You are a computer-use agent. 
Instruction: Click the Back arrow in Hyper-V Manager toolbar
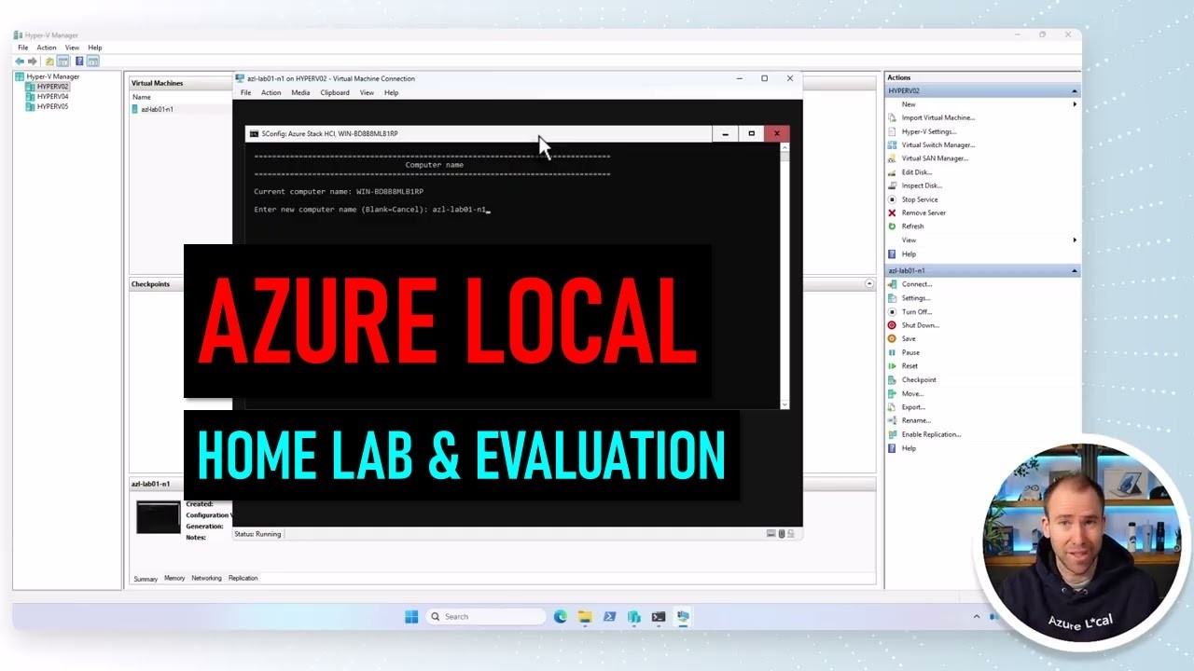pyautogui.click(x=20, y=62)
